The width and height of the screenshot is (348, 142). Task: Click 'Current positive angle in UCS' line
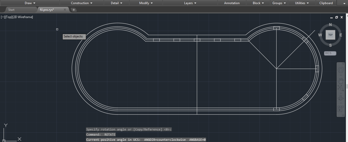(146, 140)
